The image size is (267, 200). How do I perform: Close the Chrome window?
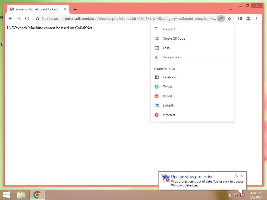click(x=257, y=6)
